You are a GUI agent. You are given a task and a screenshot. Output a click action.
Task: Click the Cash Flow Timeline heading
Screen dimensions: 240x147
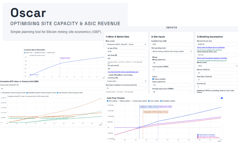click(116, 98)
